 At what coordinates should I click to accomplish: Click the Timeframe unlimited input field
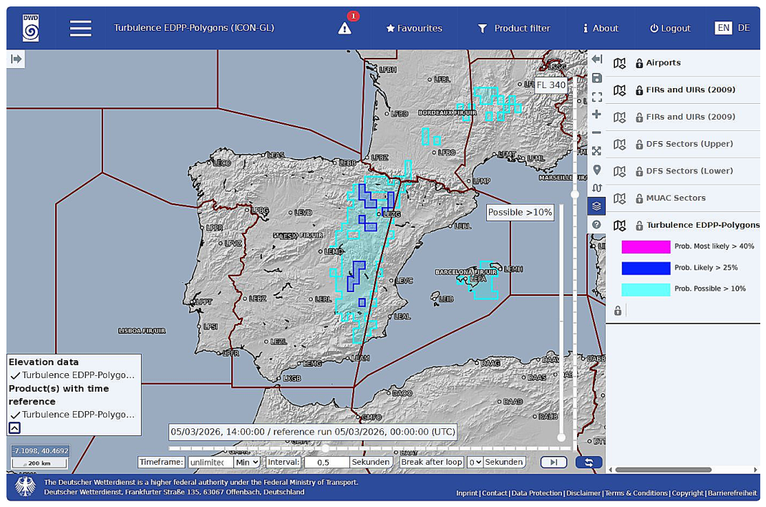point(210,462)
